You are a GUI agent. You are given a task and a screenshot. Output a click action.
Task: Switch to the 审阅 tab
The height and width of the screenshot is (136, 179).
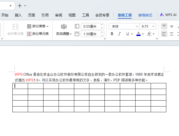[x=59, y=15]
